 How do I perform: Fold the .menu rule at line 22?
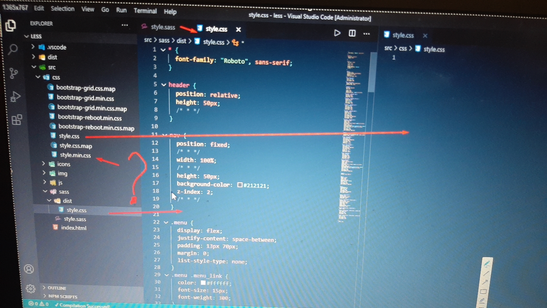166,222
